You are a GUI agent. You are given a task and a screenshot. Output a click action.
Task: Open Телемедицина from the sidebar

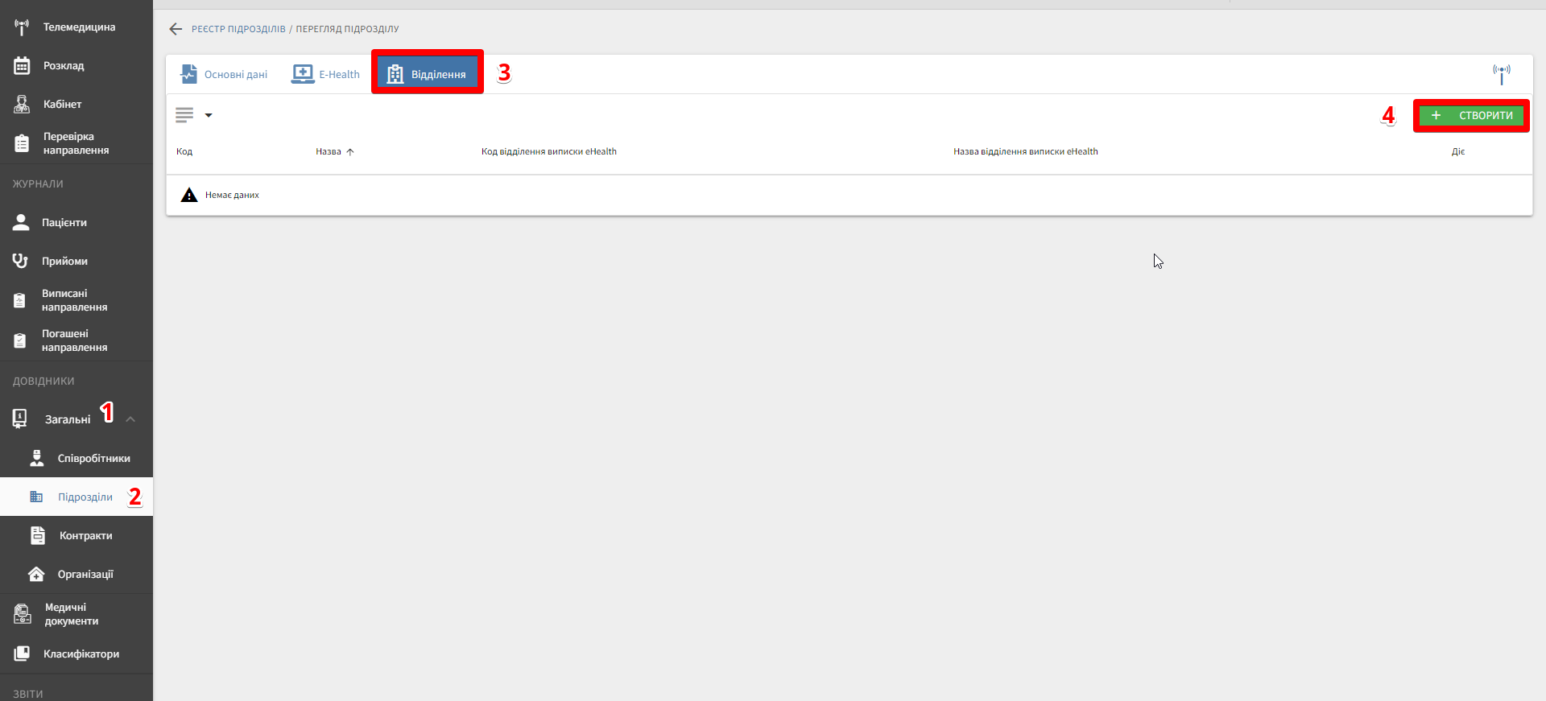coord(78,27)
